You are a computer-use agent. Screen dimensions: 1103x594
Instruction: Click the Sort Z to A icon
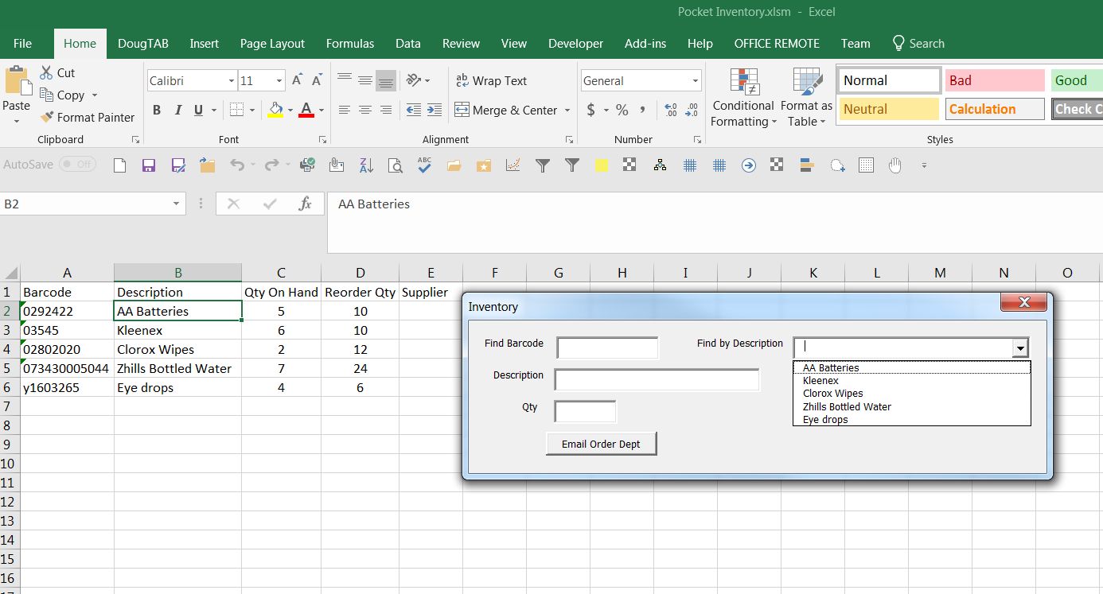pos(366,165)
